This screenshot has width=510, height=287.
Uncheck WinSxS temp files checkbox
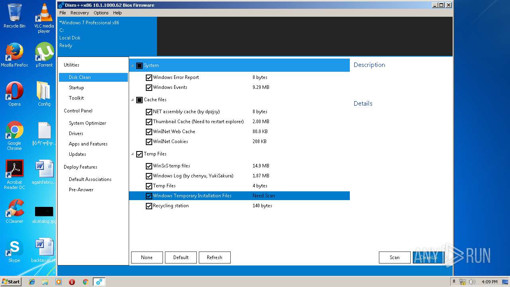tap(149, 166)
